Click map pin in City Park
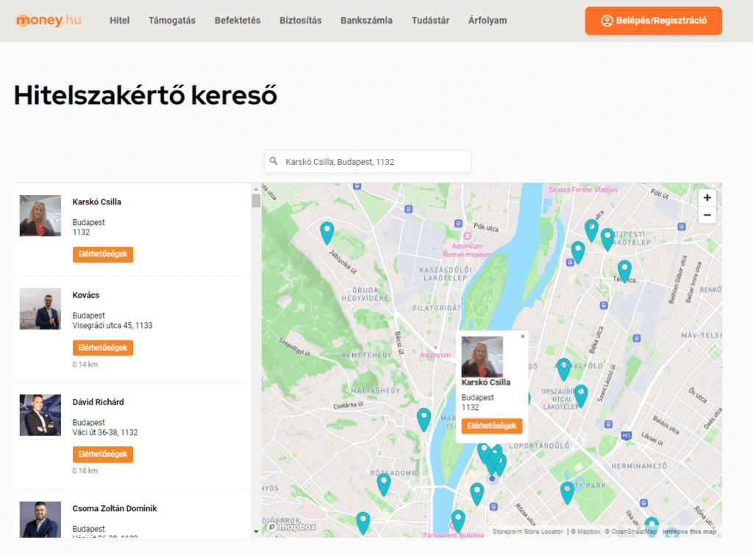Screen dimensions: 753x556 tap(568, 493)
